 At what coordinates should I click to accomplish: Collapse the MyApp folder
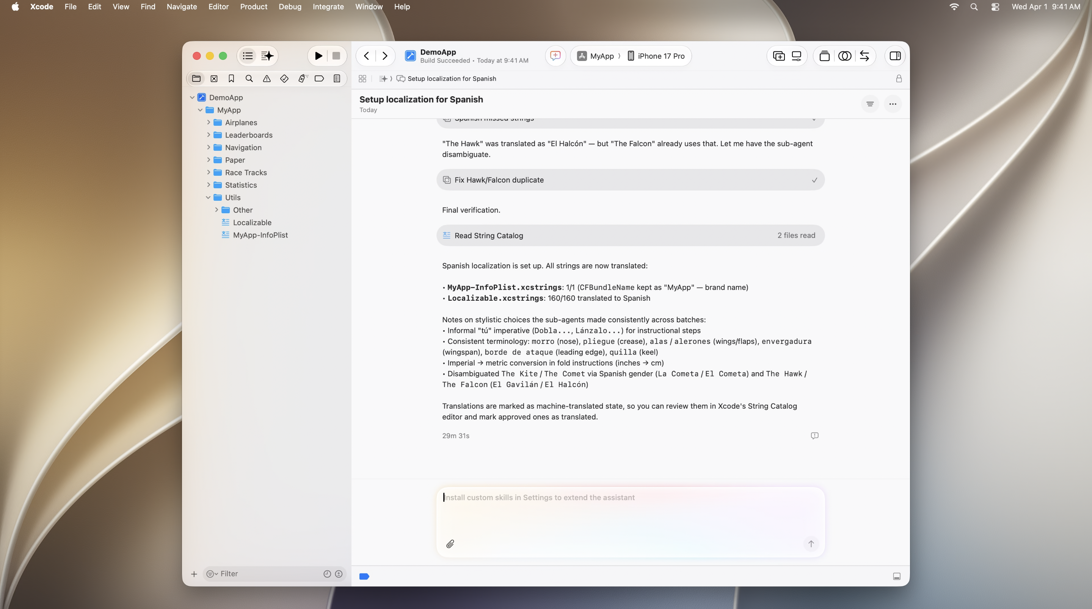coord(200,110)
